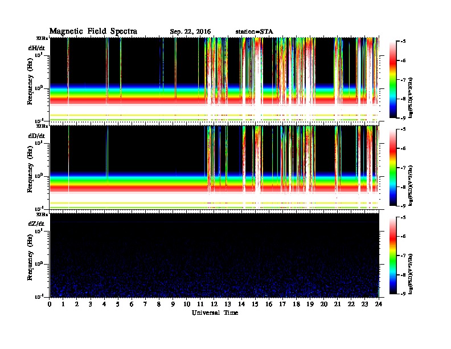This screenshot has width=451, height=349.
Task: Click the dD/dt spectrogram plot area
Action: pyautogui.click(x=215, y=168)
